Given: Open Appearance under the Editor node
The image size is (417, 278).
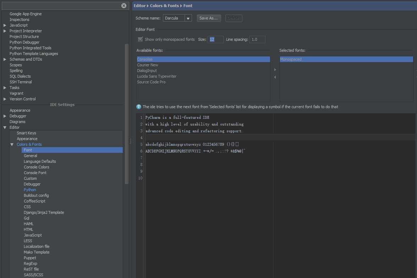Looking at the screenshot, I should pos(27,139).
